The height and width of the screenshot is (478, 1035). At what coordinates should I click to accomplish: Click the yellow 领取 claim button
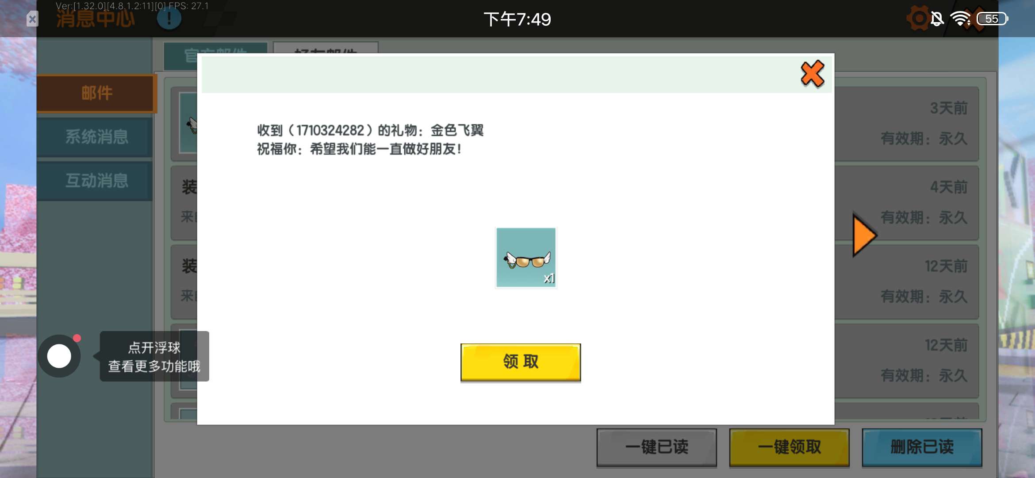(521, 362)
